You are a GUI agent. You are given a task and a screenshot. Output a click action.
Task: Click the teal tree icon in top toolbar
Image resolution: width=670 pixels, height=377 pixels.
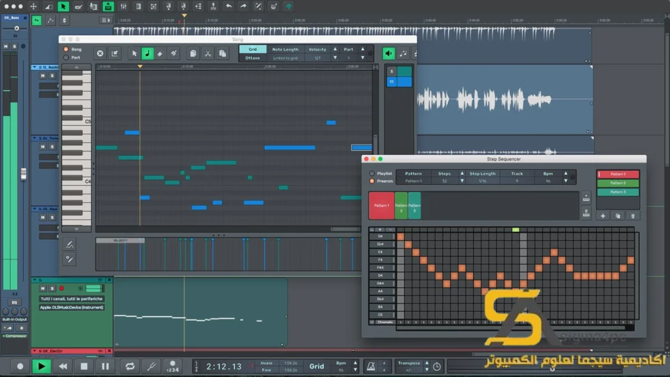coord(289,6)
